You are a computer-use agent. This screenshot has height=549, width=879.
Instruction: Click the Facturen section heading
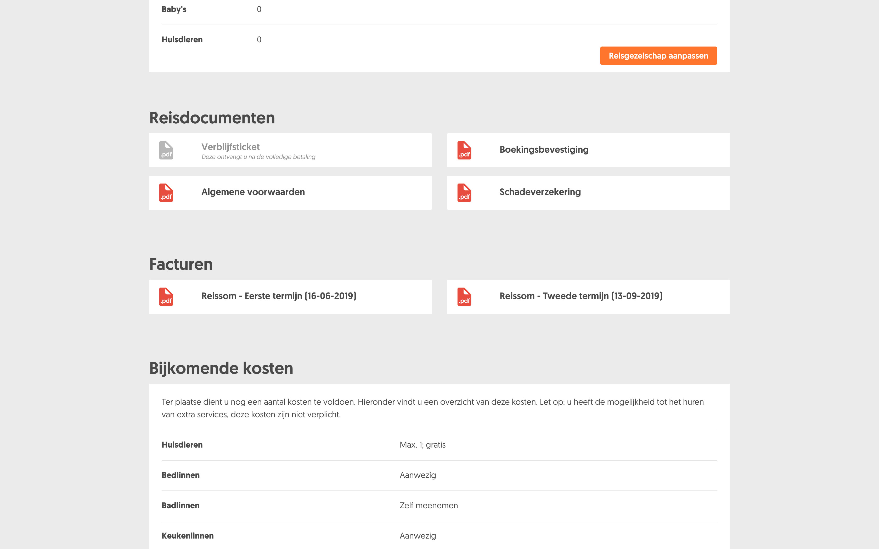click(x=181, y=264)
